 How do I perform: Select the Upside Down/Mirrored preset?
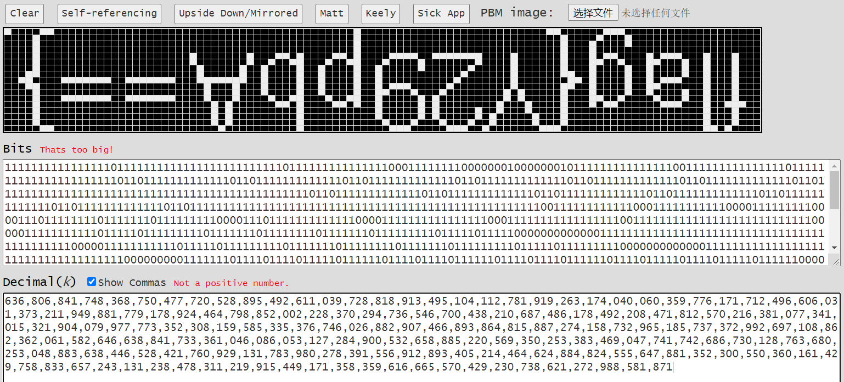click(x=238, y=14)
